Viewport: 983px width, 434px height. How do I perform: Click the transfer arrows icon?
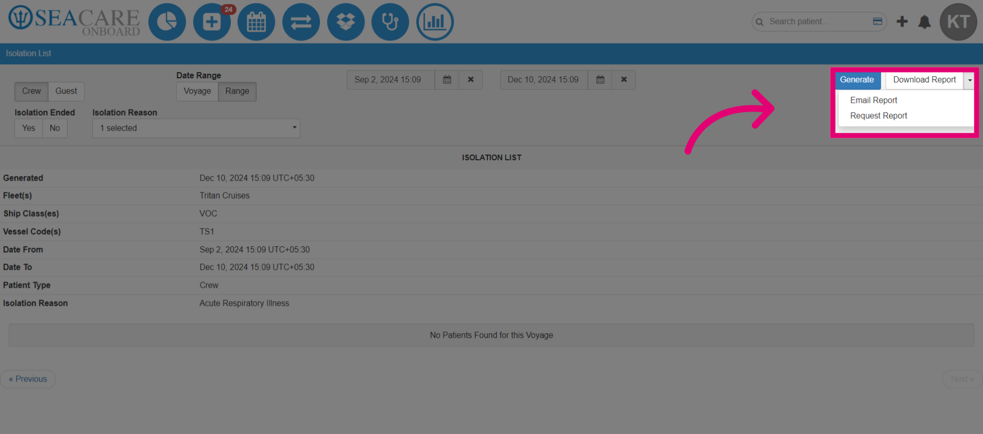coord(301,22)
